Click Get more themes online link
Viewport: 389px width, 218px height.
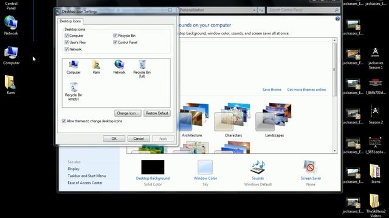pos(306,90)
